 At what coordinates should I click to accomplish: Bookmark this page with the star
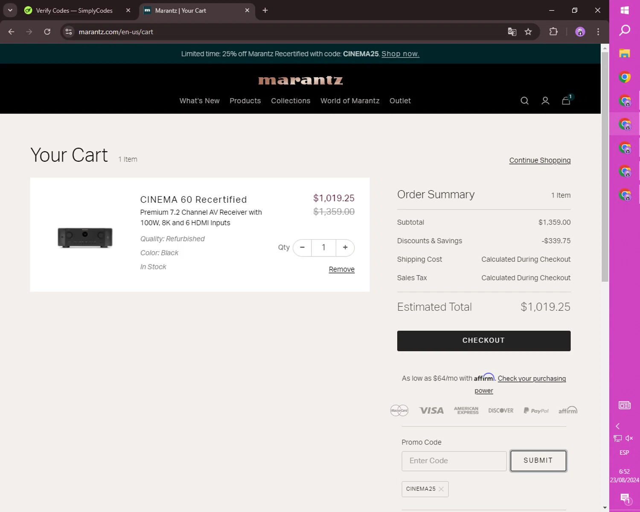point(528,32)
